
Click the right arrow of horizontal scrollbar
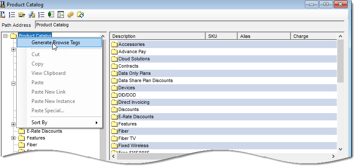tap(333, 156)
